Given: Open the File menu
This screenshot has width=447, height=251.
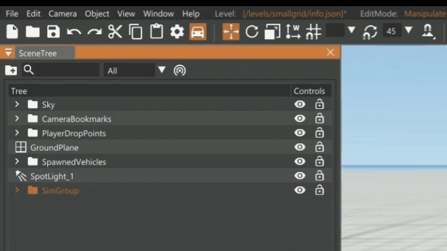Looking at the screenshot, I should point(12,14).
